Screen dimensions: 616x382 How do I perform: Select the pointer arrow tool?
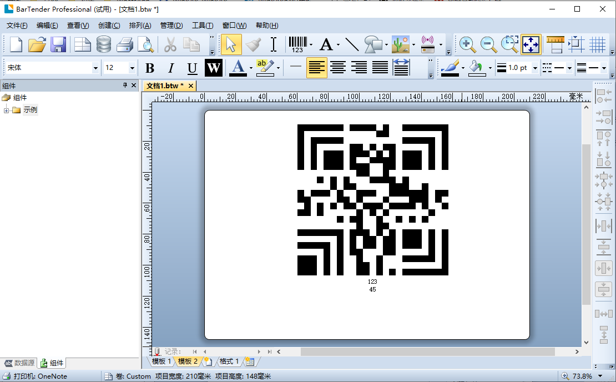pos(231,44)
